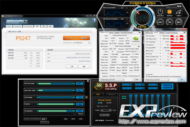The height and width of the screenshot is (127, 190).
Task: Click the Voltage stepper arrows
Action: pos(111,110)
